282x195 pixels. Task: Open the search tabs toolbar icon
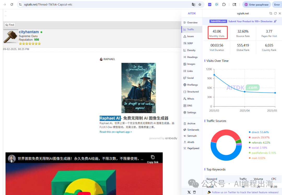(234, 4)
